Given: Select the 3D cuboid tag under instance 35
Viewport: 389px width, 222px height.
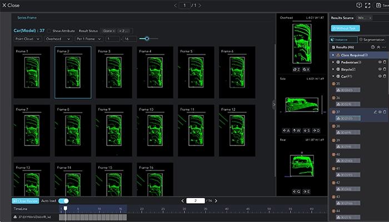Looking at the screenshot, I should pyautogui.click(x=348, y=90).
